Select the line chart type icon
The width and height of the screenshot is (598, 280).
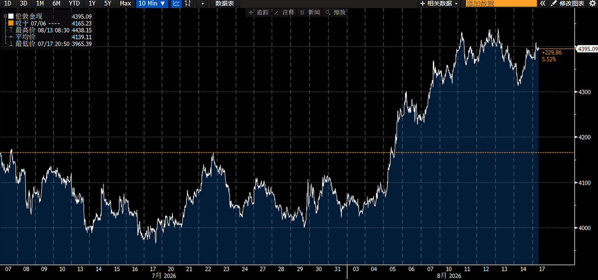176,3
